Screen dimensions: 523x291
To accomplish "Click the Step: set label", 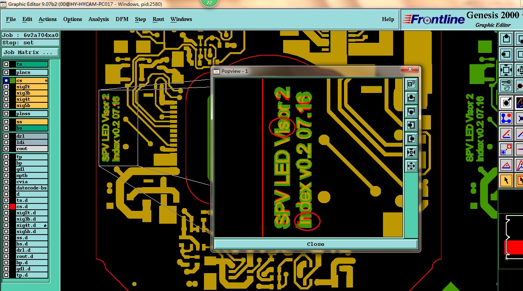I will [30, 43].
